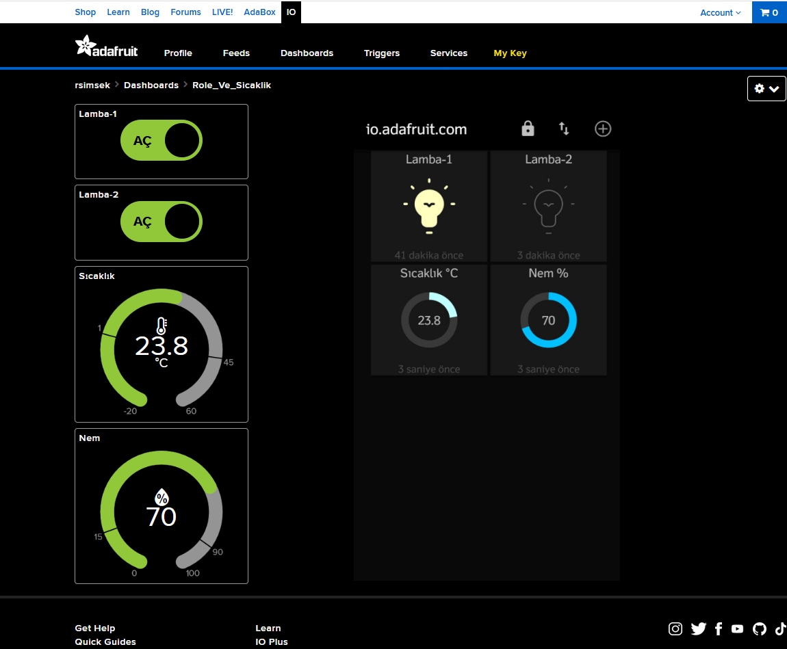Toggle the Lamba-2 switch
The width and height of the screenshot is (787, 649).
161,222
